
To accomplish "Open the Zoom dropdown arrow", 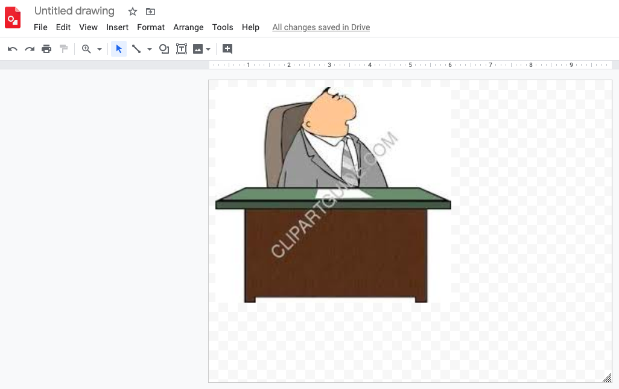I will coord(100,49).
